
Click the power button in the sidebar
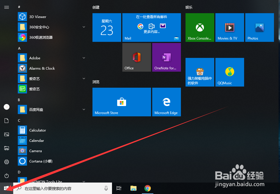tap(6, 176)
